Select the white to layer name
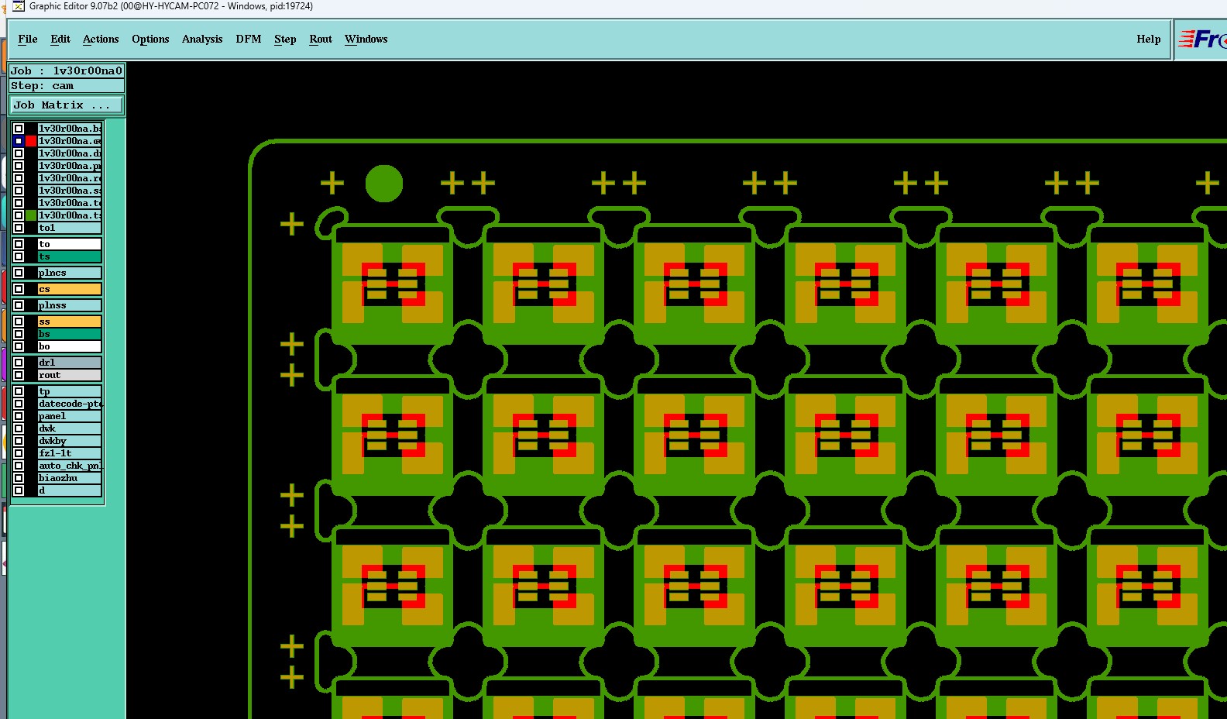 point(70,244)
